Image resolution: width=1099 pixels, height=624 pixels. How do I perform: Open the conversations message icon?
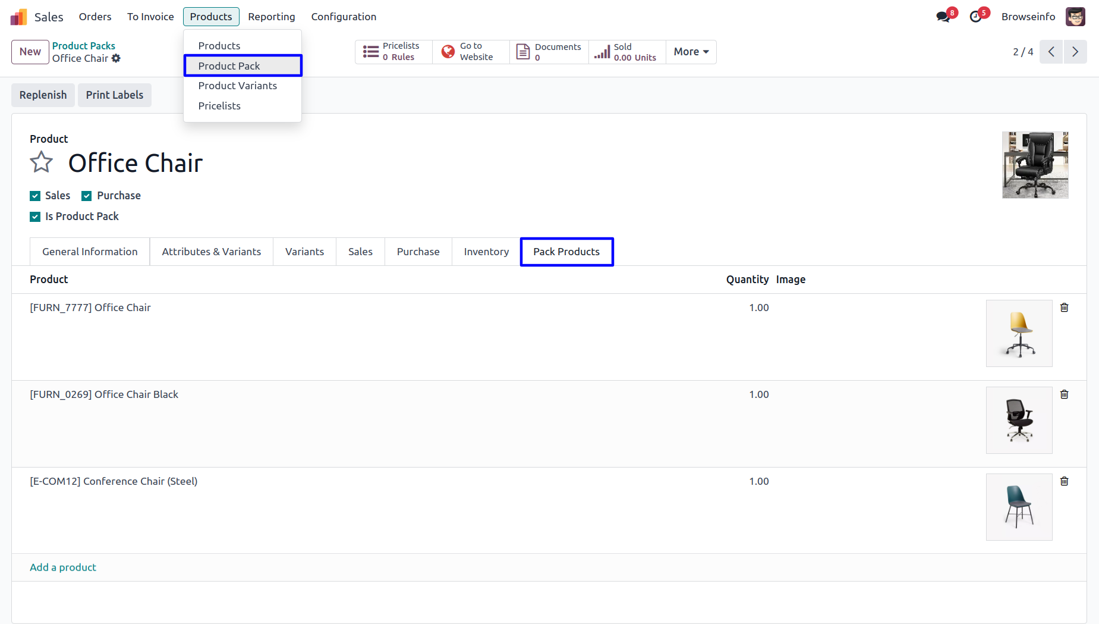(x=943, y=17)
